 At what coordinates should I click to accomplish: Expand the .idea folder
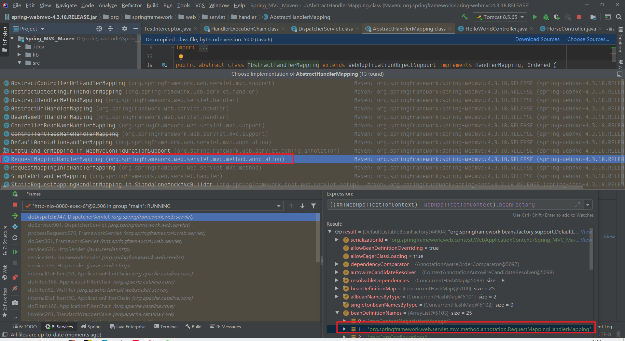coord(19,46)
